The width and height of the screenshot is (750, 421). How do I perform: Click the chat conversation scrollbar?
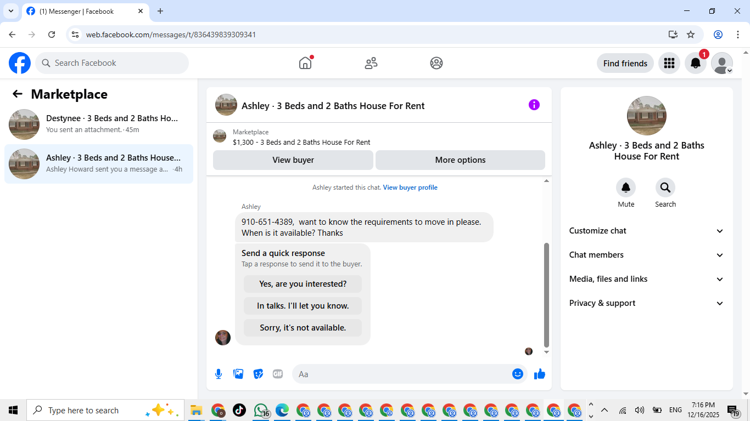click(546, 295)
